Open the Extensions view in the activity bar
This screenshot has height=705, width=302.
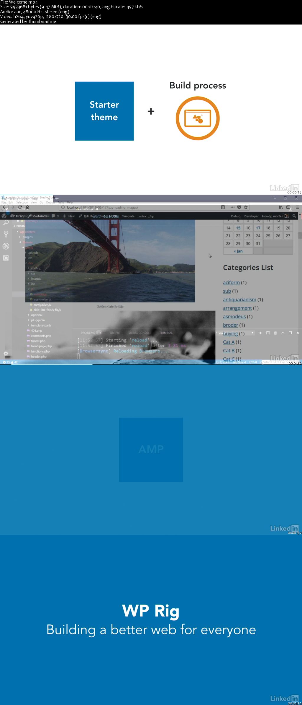pos(6,258)
